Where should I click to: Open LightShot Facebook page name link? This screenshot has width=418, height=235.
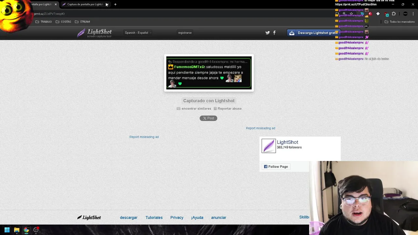click(287, 142)
